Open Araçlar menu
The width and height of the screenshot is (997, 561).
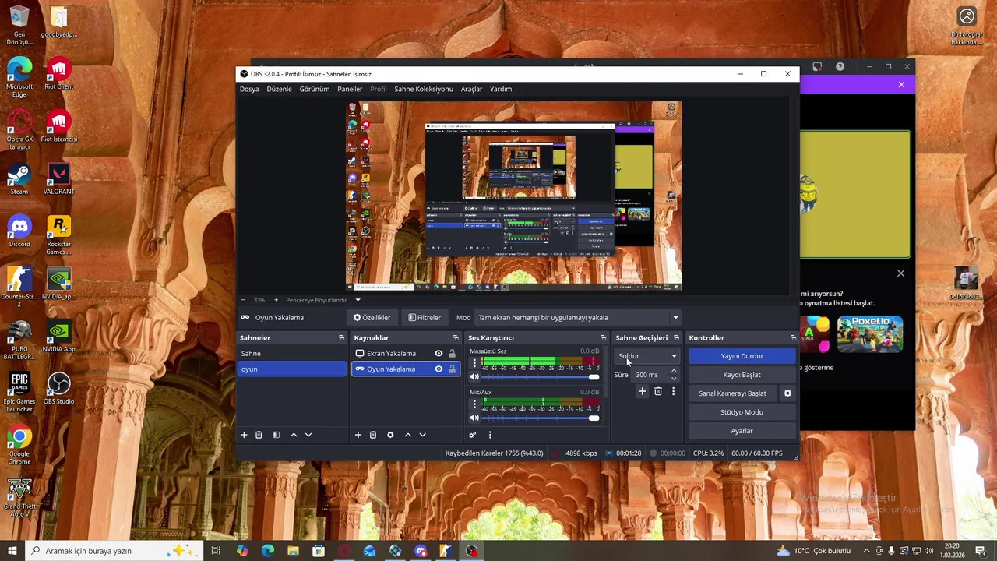point(471,89)
